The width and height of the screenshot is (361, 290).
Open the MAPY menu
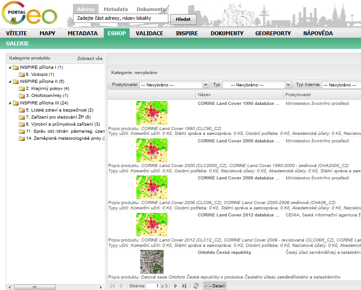tap(47, 33)
